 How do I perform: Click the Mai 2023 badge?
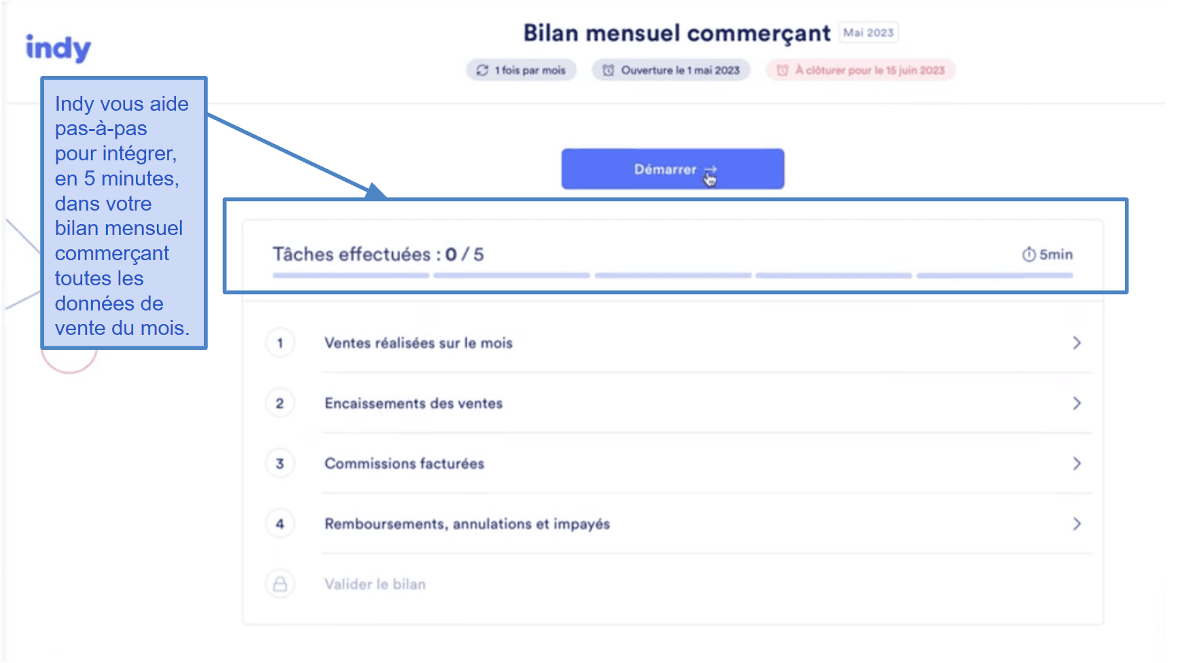(869, 33)
